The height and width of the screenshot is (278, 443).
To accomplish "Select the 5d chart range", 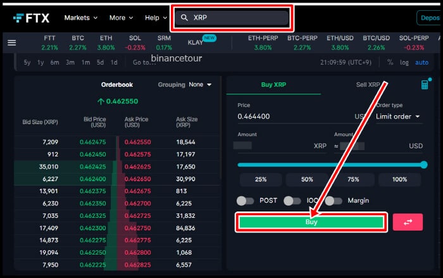I will pos(100,63).
